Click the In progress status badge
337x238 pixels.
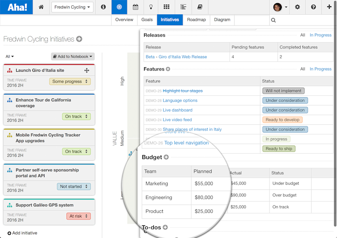click(276, 139)
